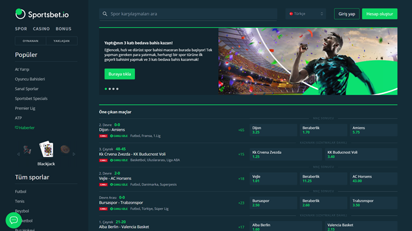This screenshot has width=412, height=231.
Task: Click the Giriş yap button
Action: pyautogui.click(x=346, y=14)
